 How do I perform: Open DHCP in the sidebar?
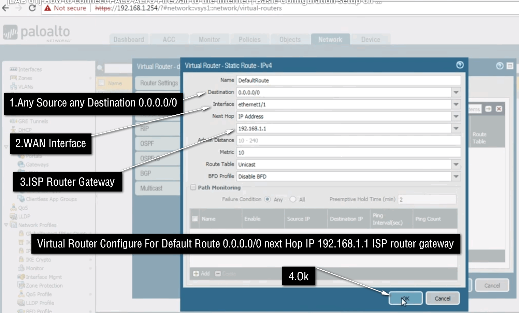point(25,130)
